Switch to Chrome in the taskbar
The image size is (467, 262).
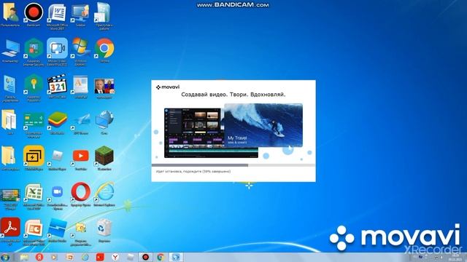pyautogui.click(x=161, y=257)
